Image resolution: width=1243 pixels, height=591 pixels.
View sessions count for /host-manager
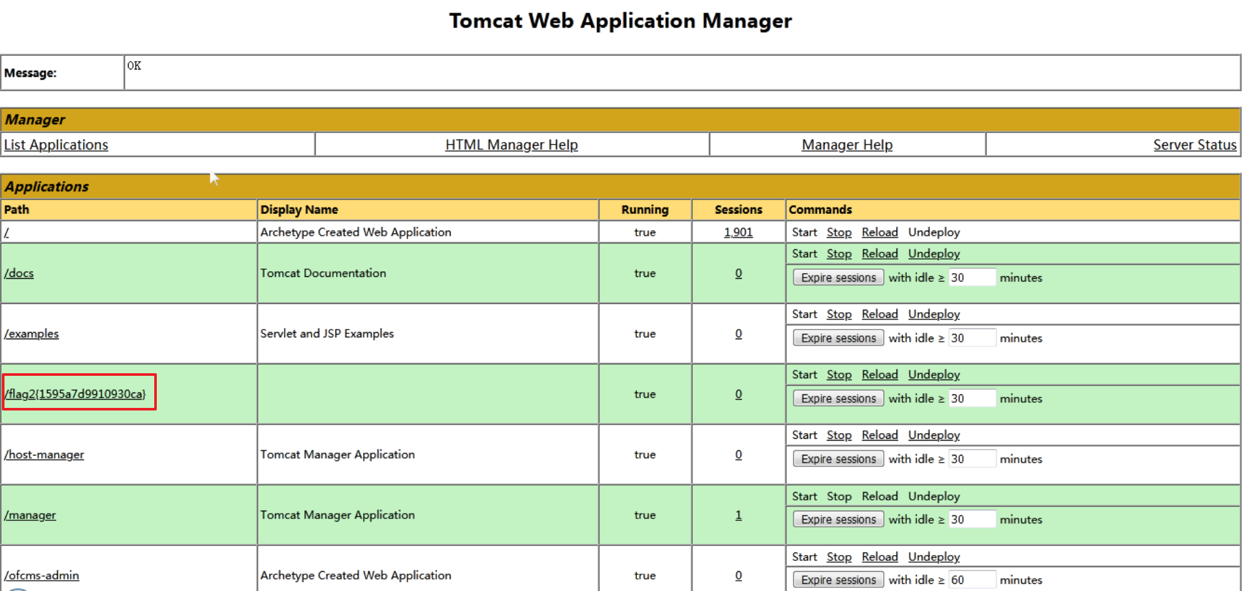coord(738,454)
